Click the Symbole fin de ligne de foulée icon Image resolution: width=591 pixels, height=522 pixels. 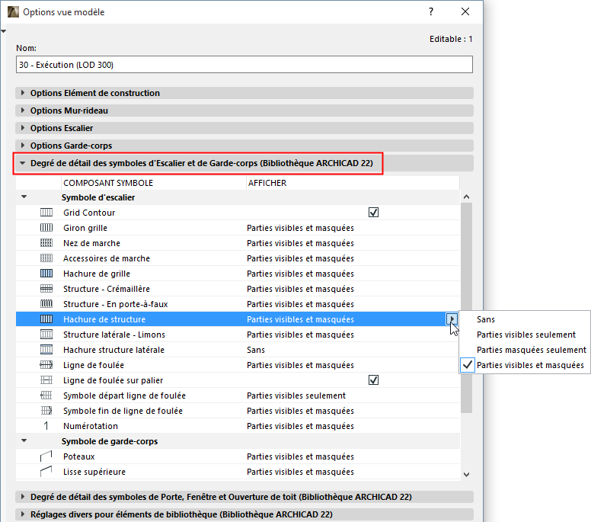pyautogui.click(x=46, y=411)
